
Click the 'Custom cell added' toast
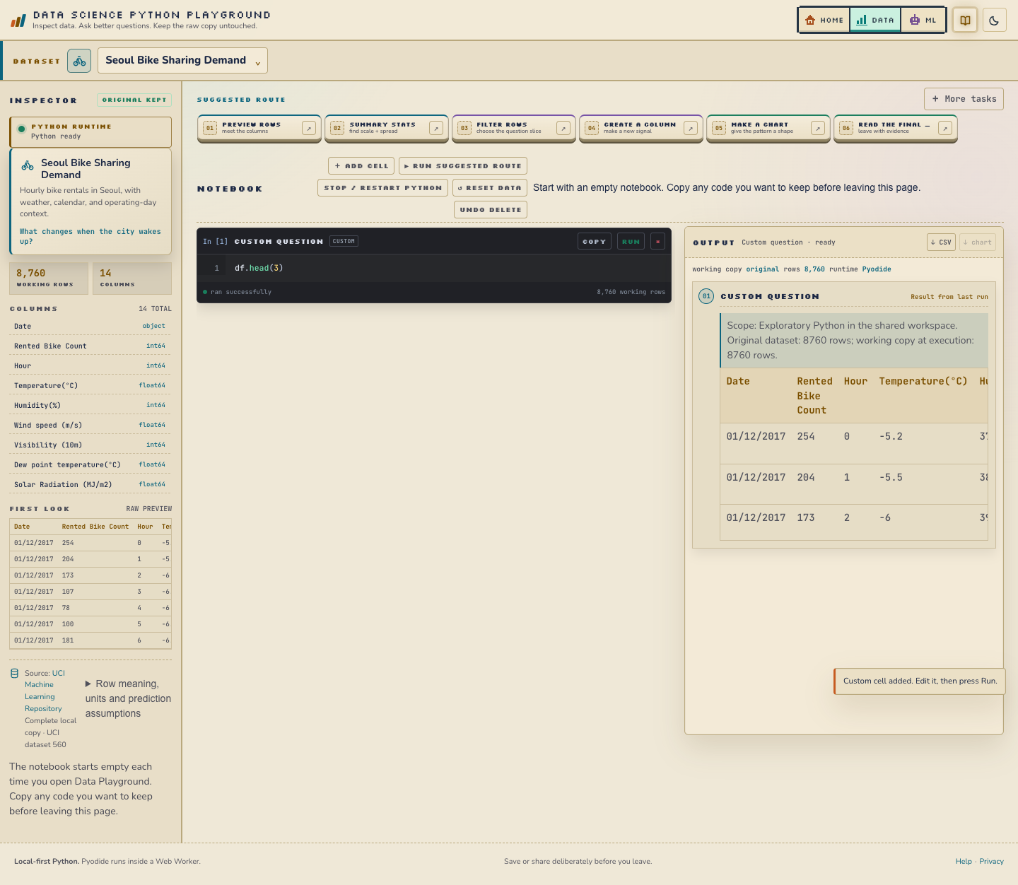(920, 681)
